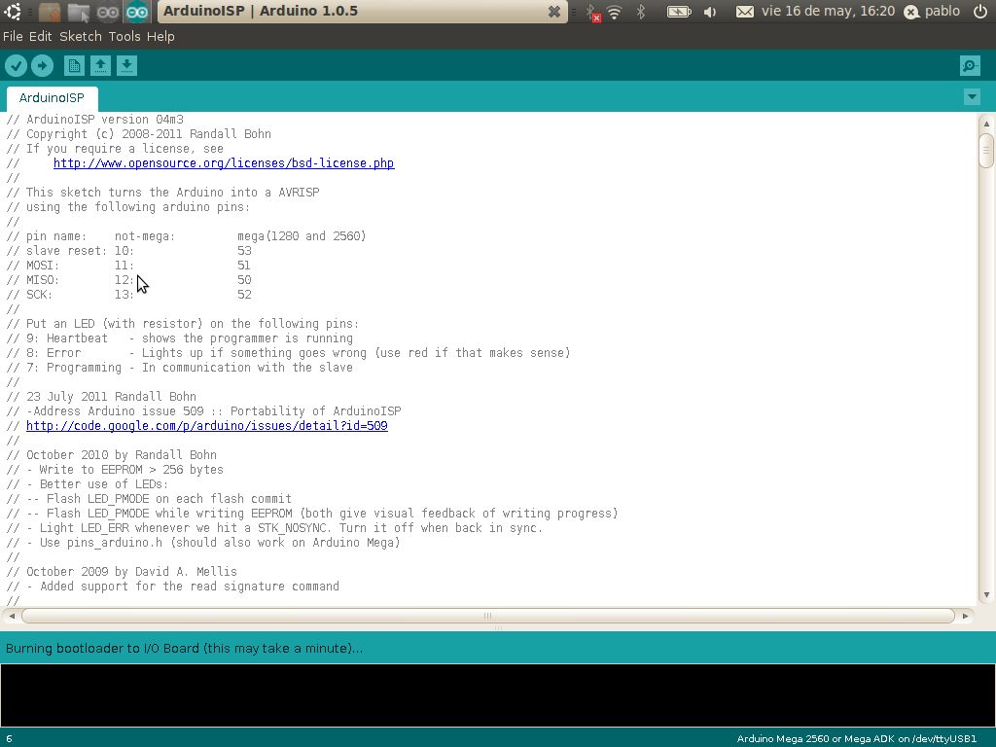The width and height of the screenshot is (996, 747).
Task: Click the vertical scrollbar down arrow
Action: click(986, 595)
